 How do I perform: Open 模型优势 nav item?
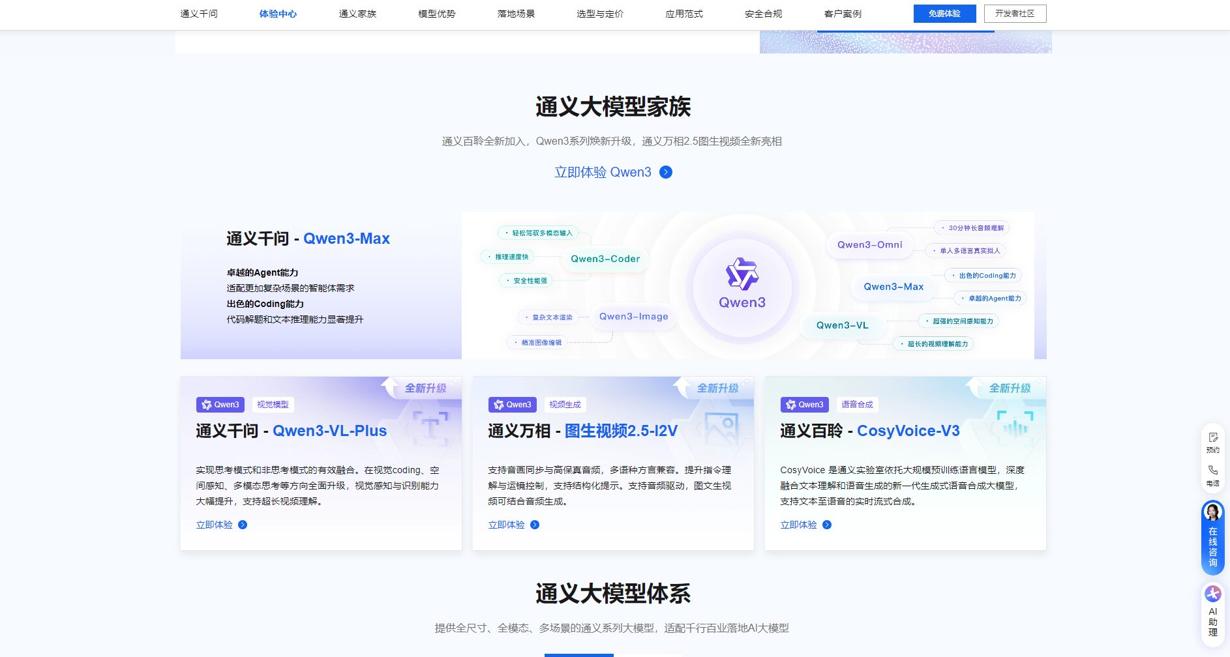tap(437, 14)
